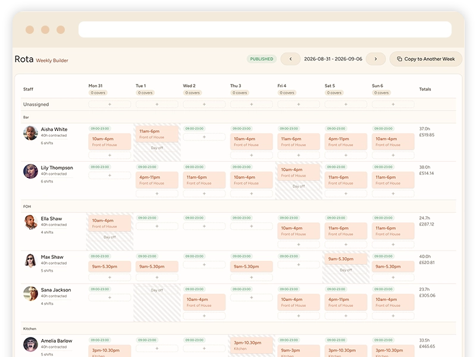
Task: Add unassigned shift on Wed 2
Action: click(x=204, y=105)
